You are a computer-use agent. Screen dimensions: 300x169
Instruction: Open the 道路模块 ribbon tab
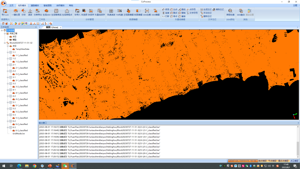pyautogui.click(x=35, y=6)
